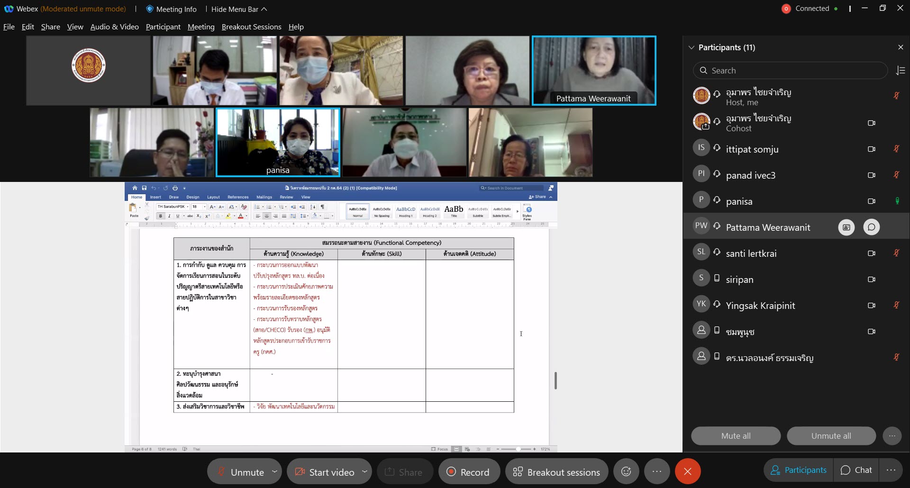Click Share button in bottom bar

click(404, 472)
